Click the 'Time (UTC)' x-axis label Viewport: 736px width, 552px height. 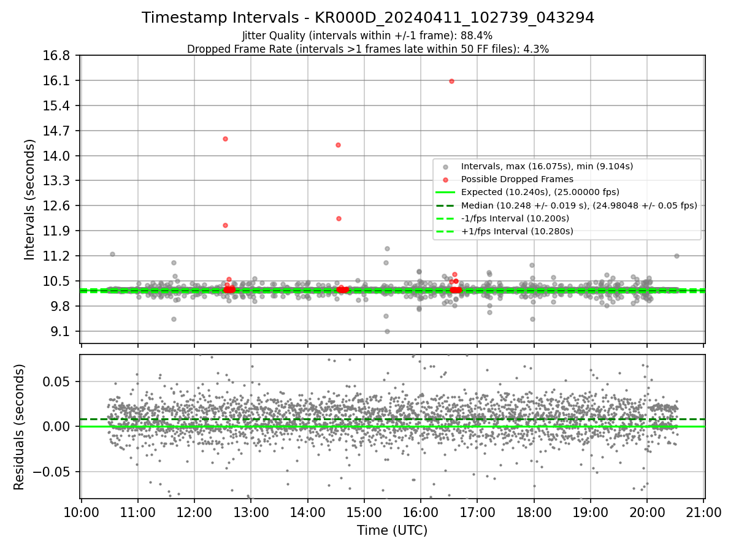(393, 531)
